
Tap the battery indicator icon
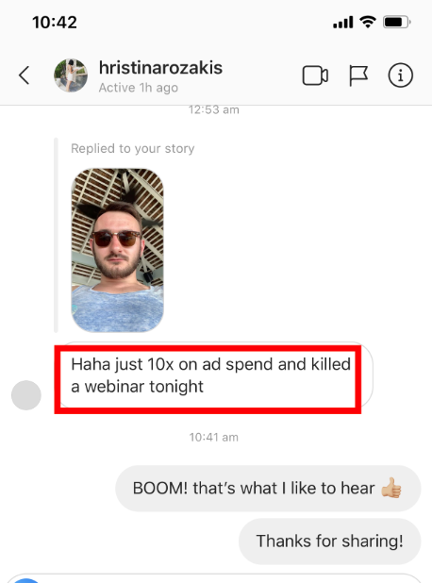click(x=397, y=23)
